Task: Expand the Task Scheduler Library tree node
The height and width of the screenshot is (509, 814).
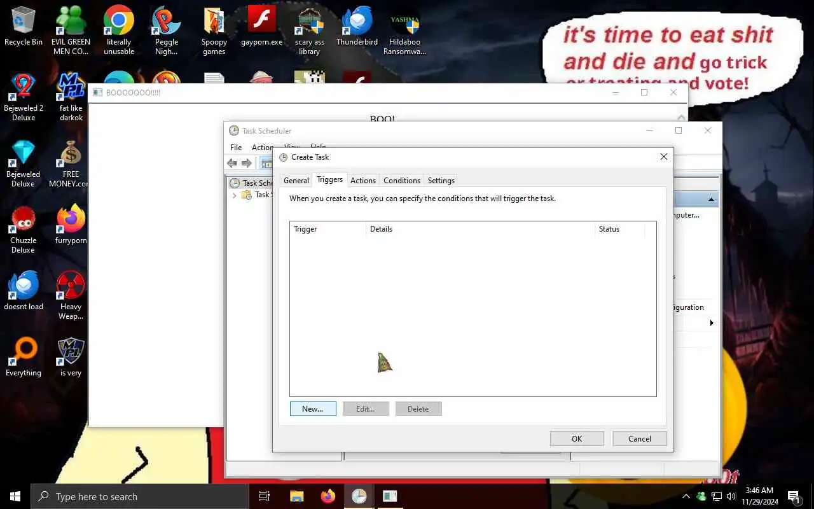Action: 234,195
